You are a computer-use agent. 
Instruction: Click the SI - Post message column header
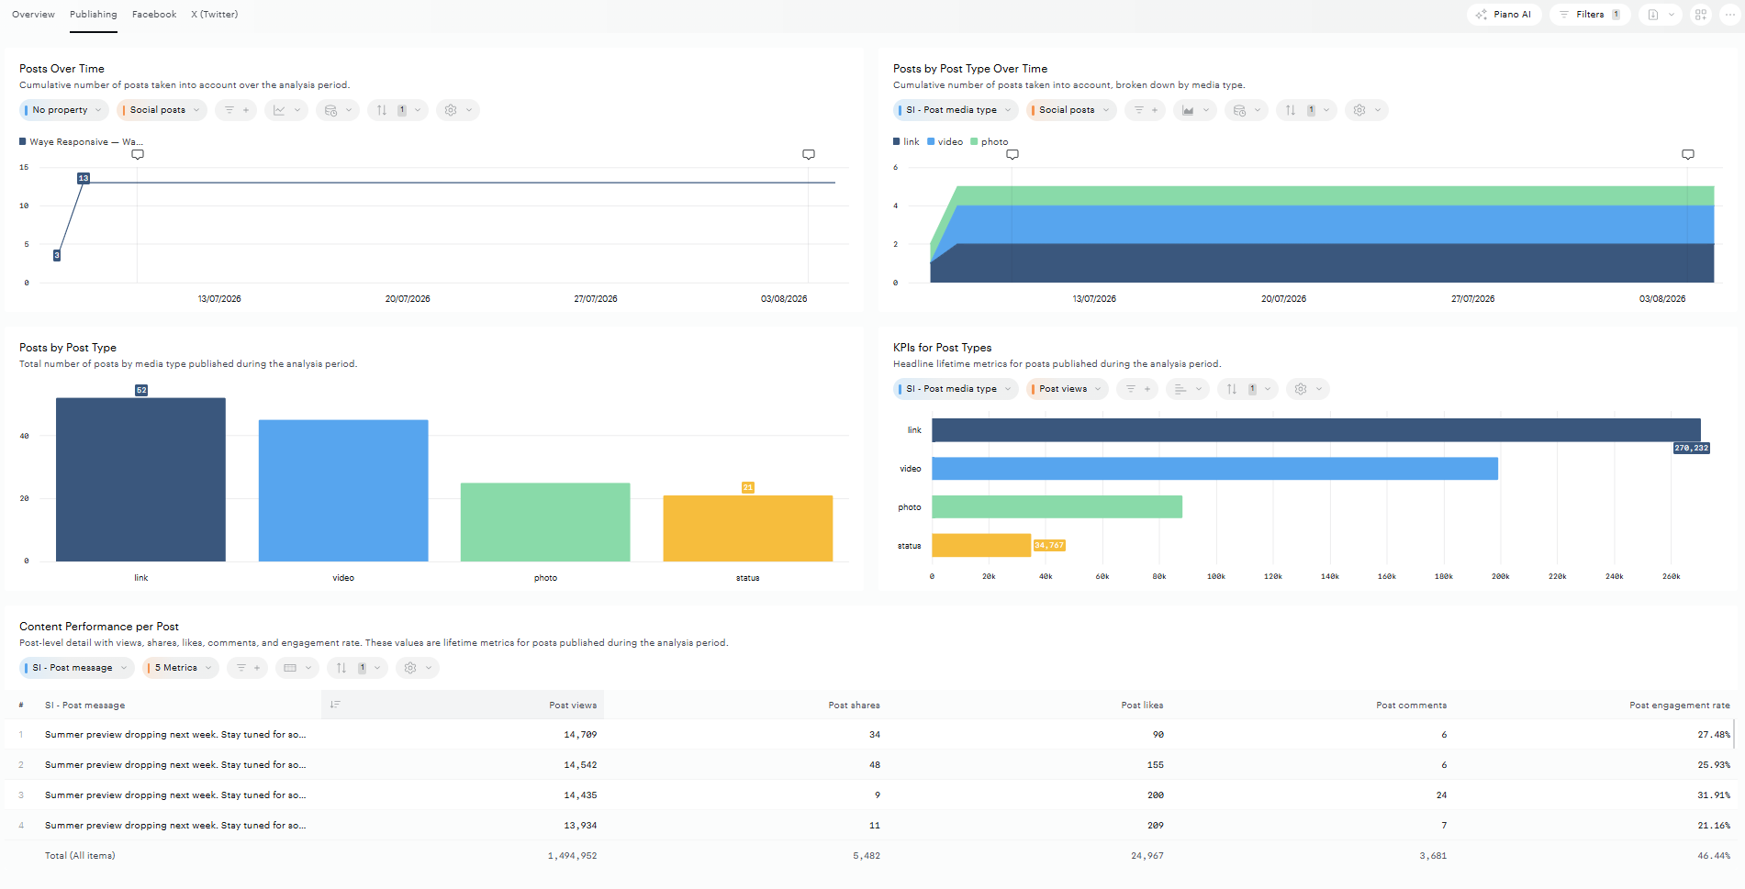[84, 706]
